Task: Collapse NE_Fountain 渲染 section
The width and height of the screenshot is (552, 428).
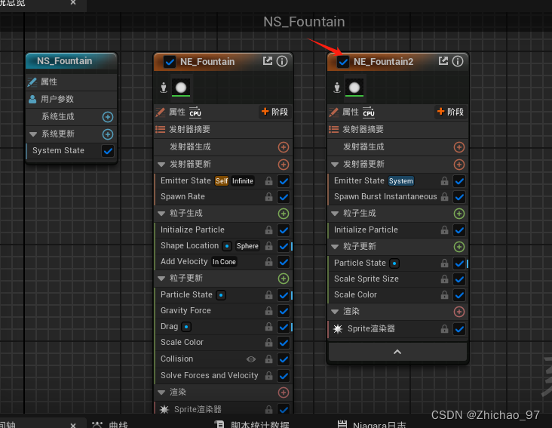Action: [x=161, y=393]
